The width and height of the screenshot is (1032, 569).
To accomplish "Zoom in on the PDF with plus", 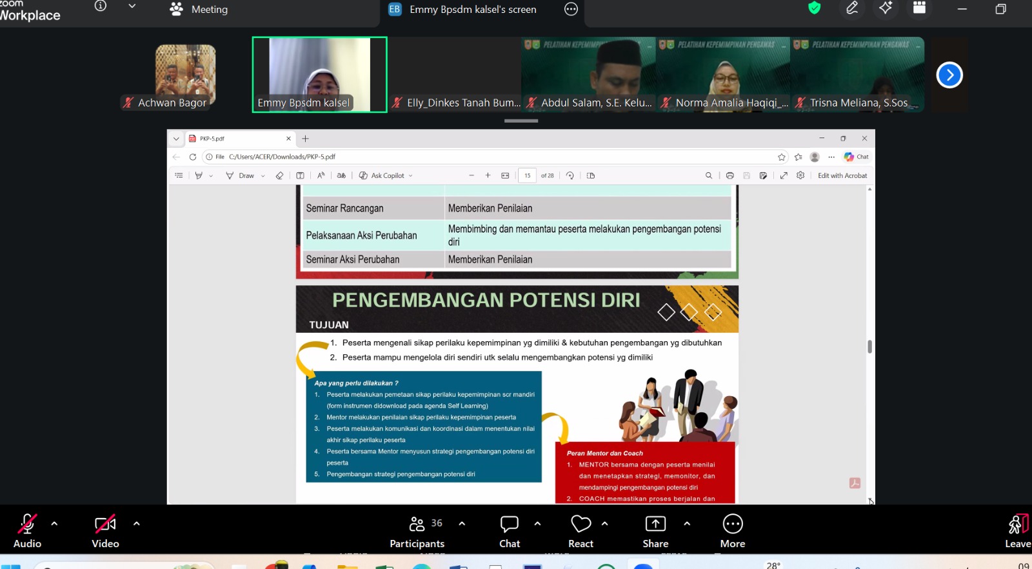I will 488,175.
